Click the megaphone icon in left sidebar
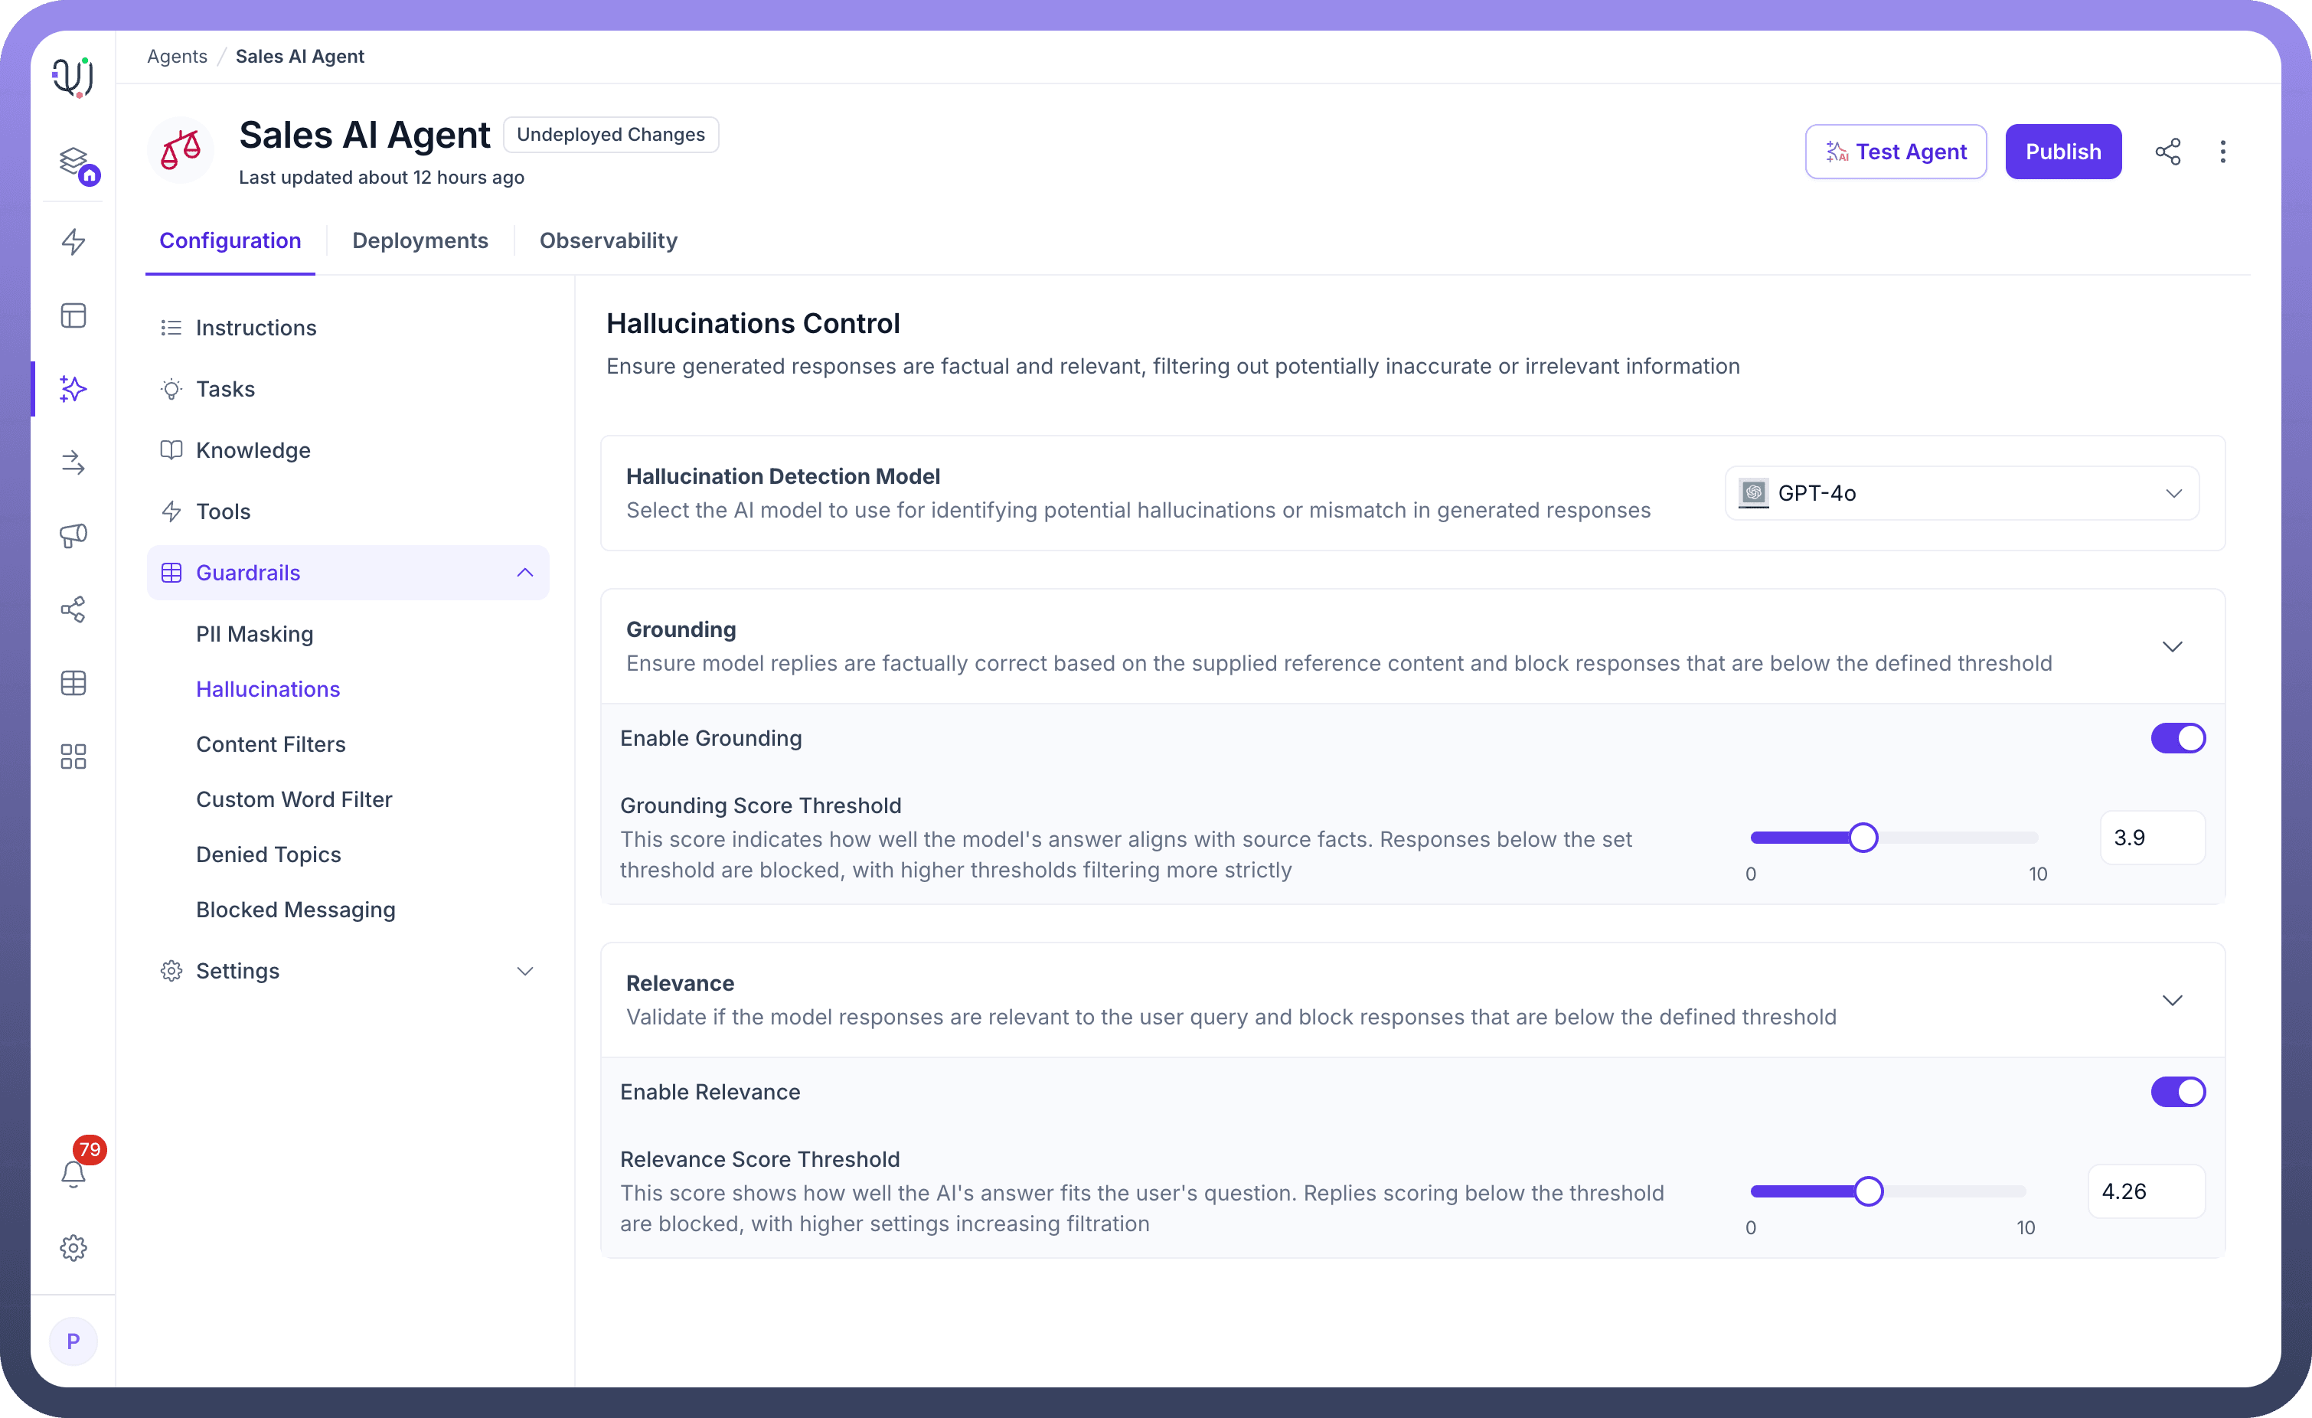This screenshot has height=1418, width=2312. tap(73, 536)
